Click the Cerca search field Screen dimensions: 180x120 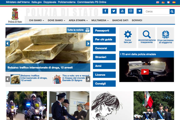point(157,11)
